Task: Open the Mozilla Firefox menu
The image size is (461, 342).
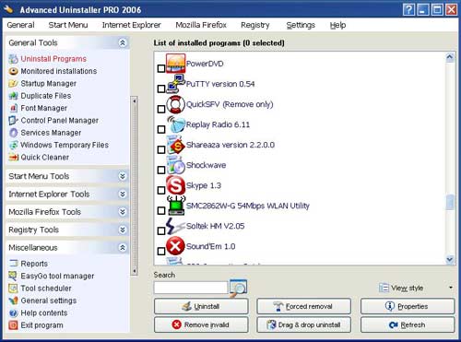Action: 201,25
